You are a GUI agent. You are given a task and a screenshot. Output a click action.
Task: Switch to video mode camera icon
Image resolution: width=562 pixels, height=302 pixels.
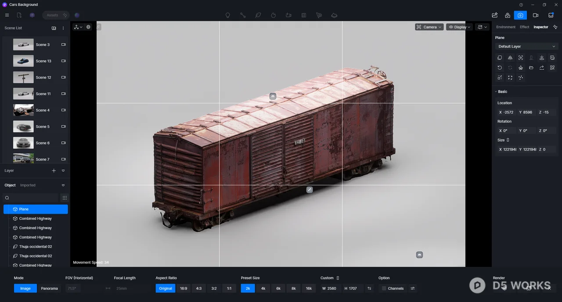coord(536,15)
